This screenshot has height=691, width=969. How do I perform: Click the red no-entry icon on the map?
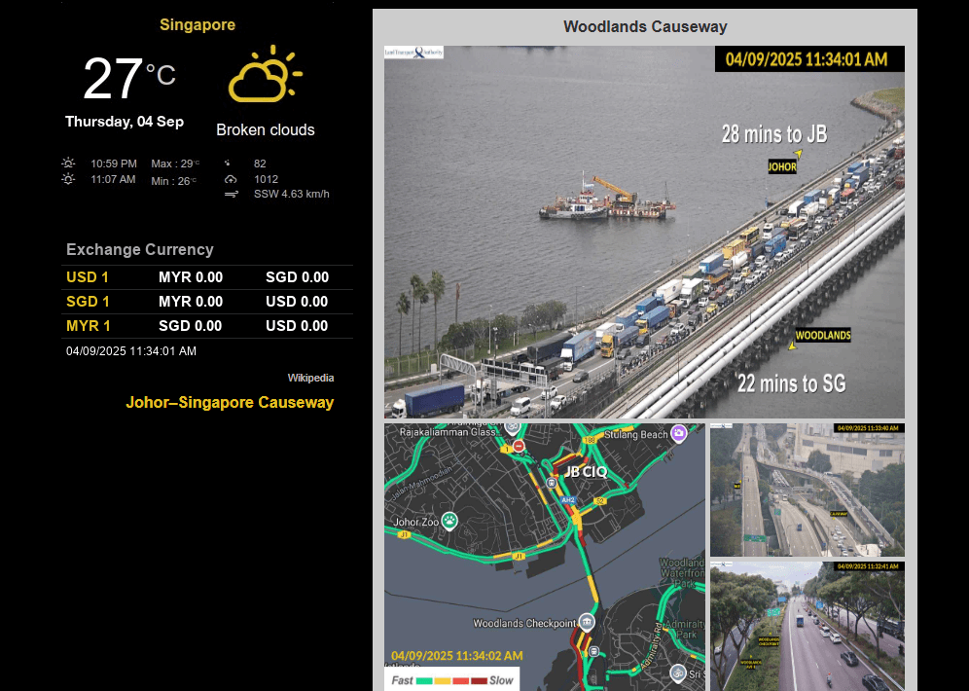click(x=519, y=447)
